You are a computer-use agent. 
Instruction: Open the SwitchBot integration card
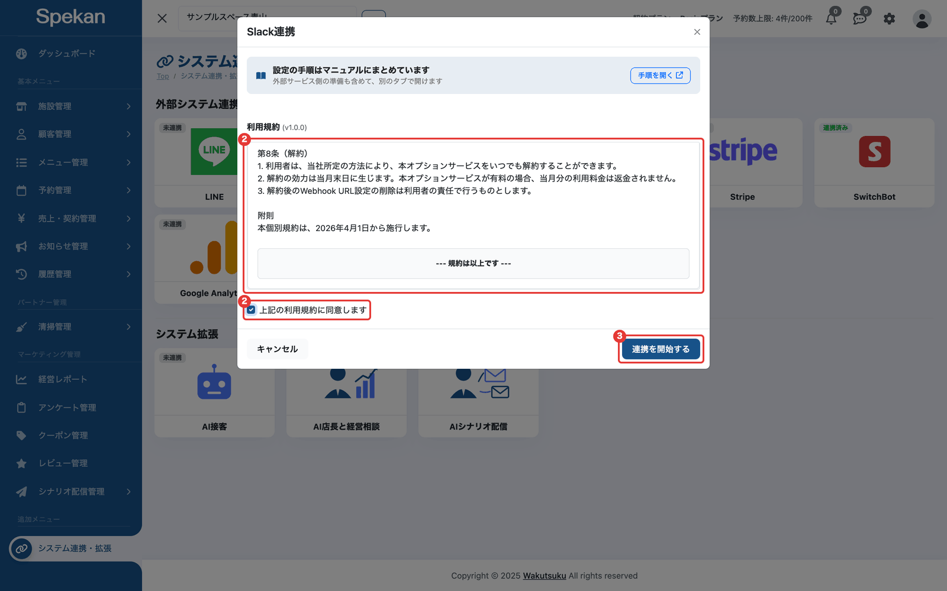point(874,163)
